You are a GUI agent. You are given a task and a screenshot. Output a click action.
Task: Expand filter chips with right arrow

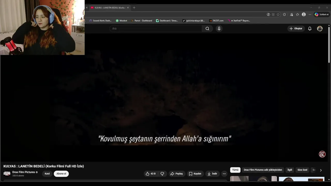pos(321,170)
